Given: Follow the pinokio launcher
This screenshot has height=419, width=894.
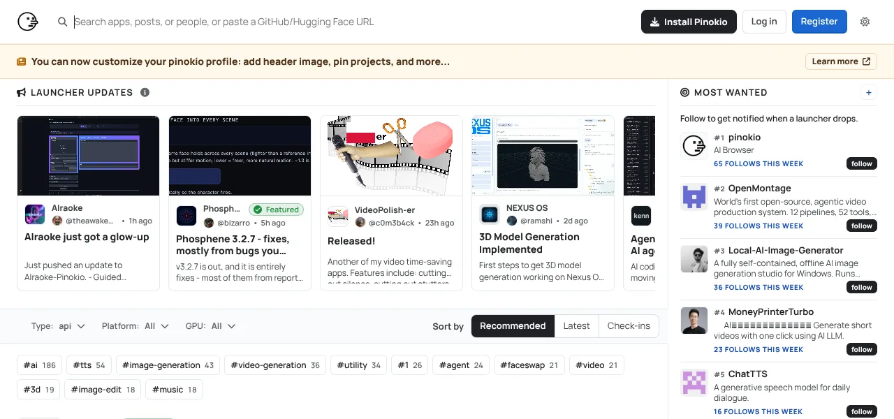Looking at the screenshot, I should [x=861, y=163].
